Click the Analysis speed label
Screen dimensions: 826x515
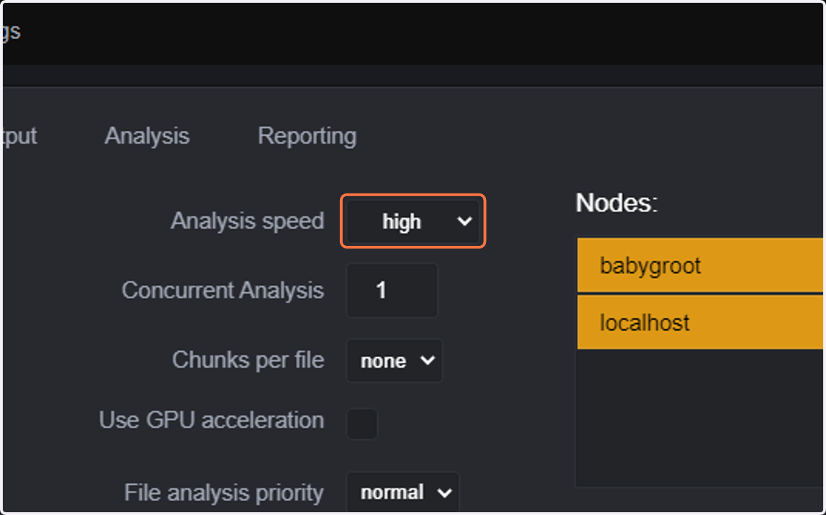pyautogui.click(x=247, y=221)
